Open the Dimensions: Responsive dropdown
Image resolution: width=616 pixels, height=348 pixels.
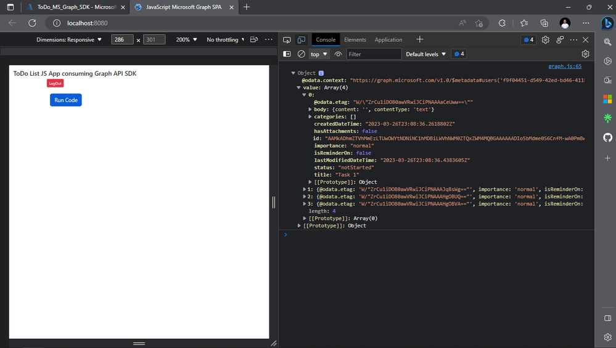point(69,39)
